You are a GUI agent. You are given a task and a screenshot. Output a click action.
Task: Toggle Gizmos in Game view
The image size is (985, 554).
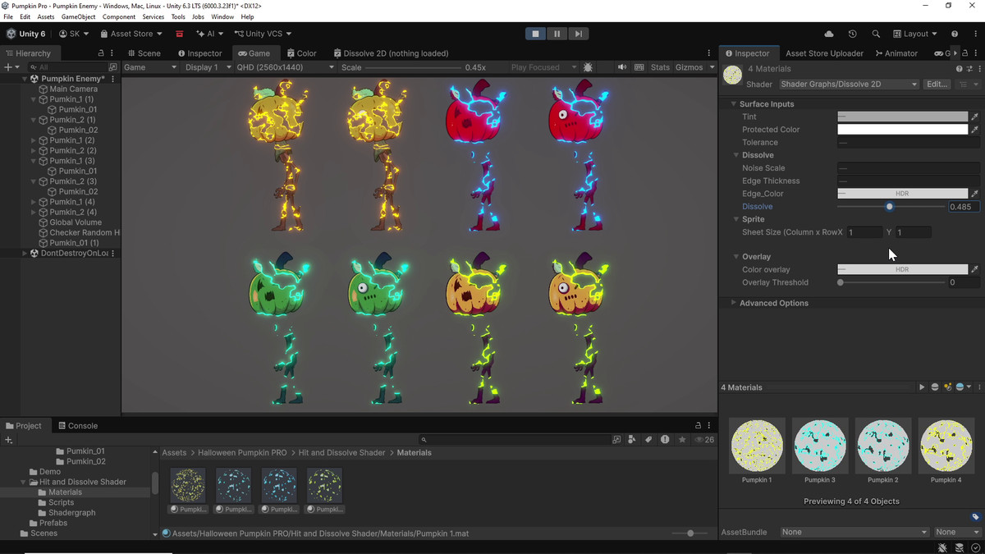[689, 67]
